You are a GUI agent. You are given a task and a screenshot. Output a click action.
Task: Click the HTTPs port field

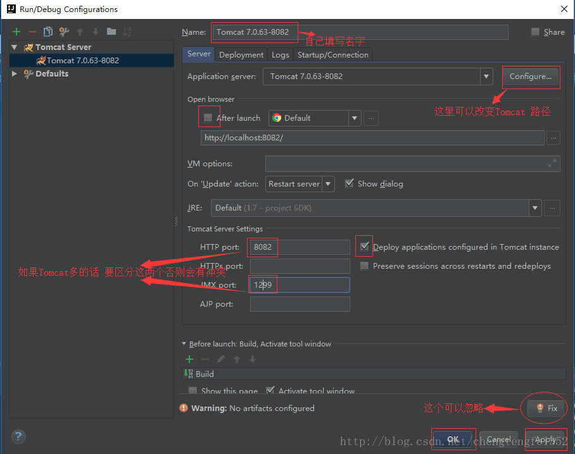(300, 266)
